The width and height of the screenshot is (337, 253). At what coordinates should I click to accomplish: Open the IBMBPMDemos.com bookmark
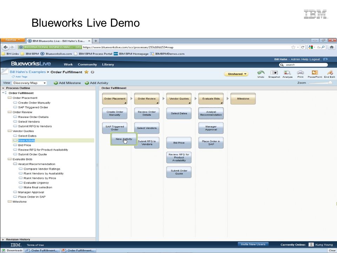(x=167, y=54)
